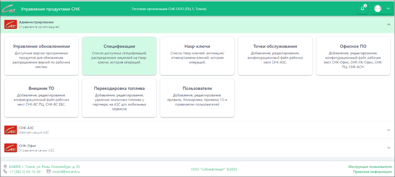The image size is (395, 177).
Task: Open Правовая информация link
Action: [x=372, y=172]
